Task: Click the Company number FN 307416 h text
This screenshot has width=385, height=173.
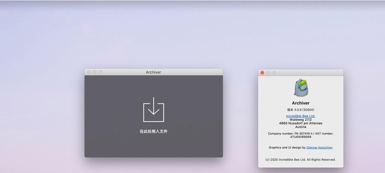Action: (x=290, y=134)
